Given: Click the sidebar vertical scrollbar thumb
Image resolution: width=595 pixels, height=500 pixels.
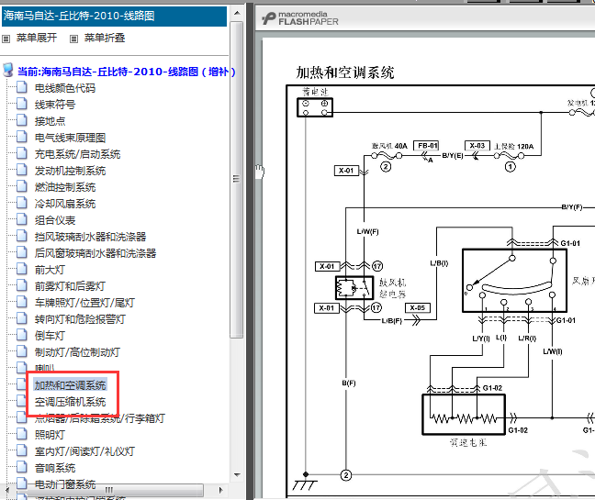Looking at the screenshot, I should click(236, 179).
